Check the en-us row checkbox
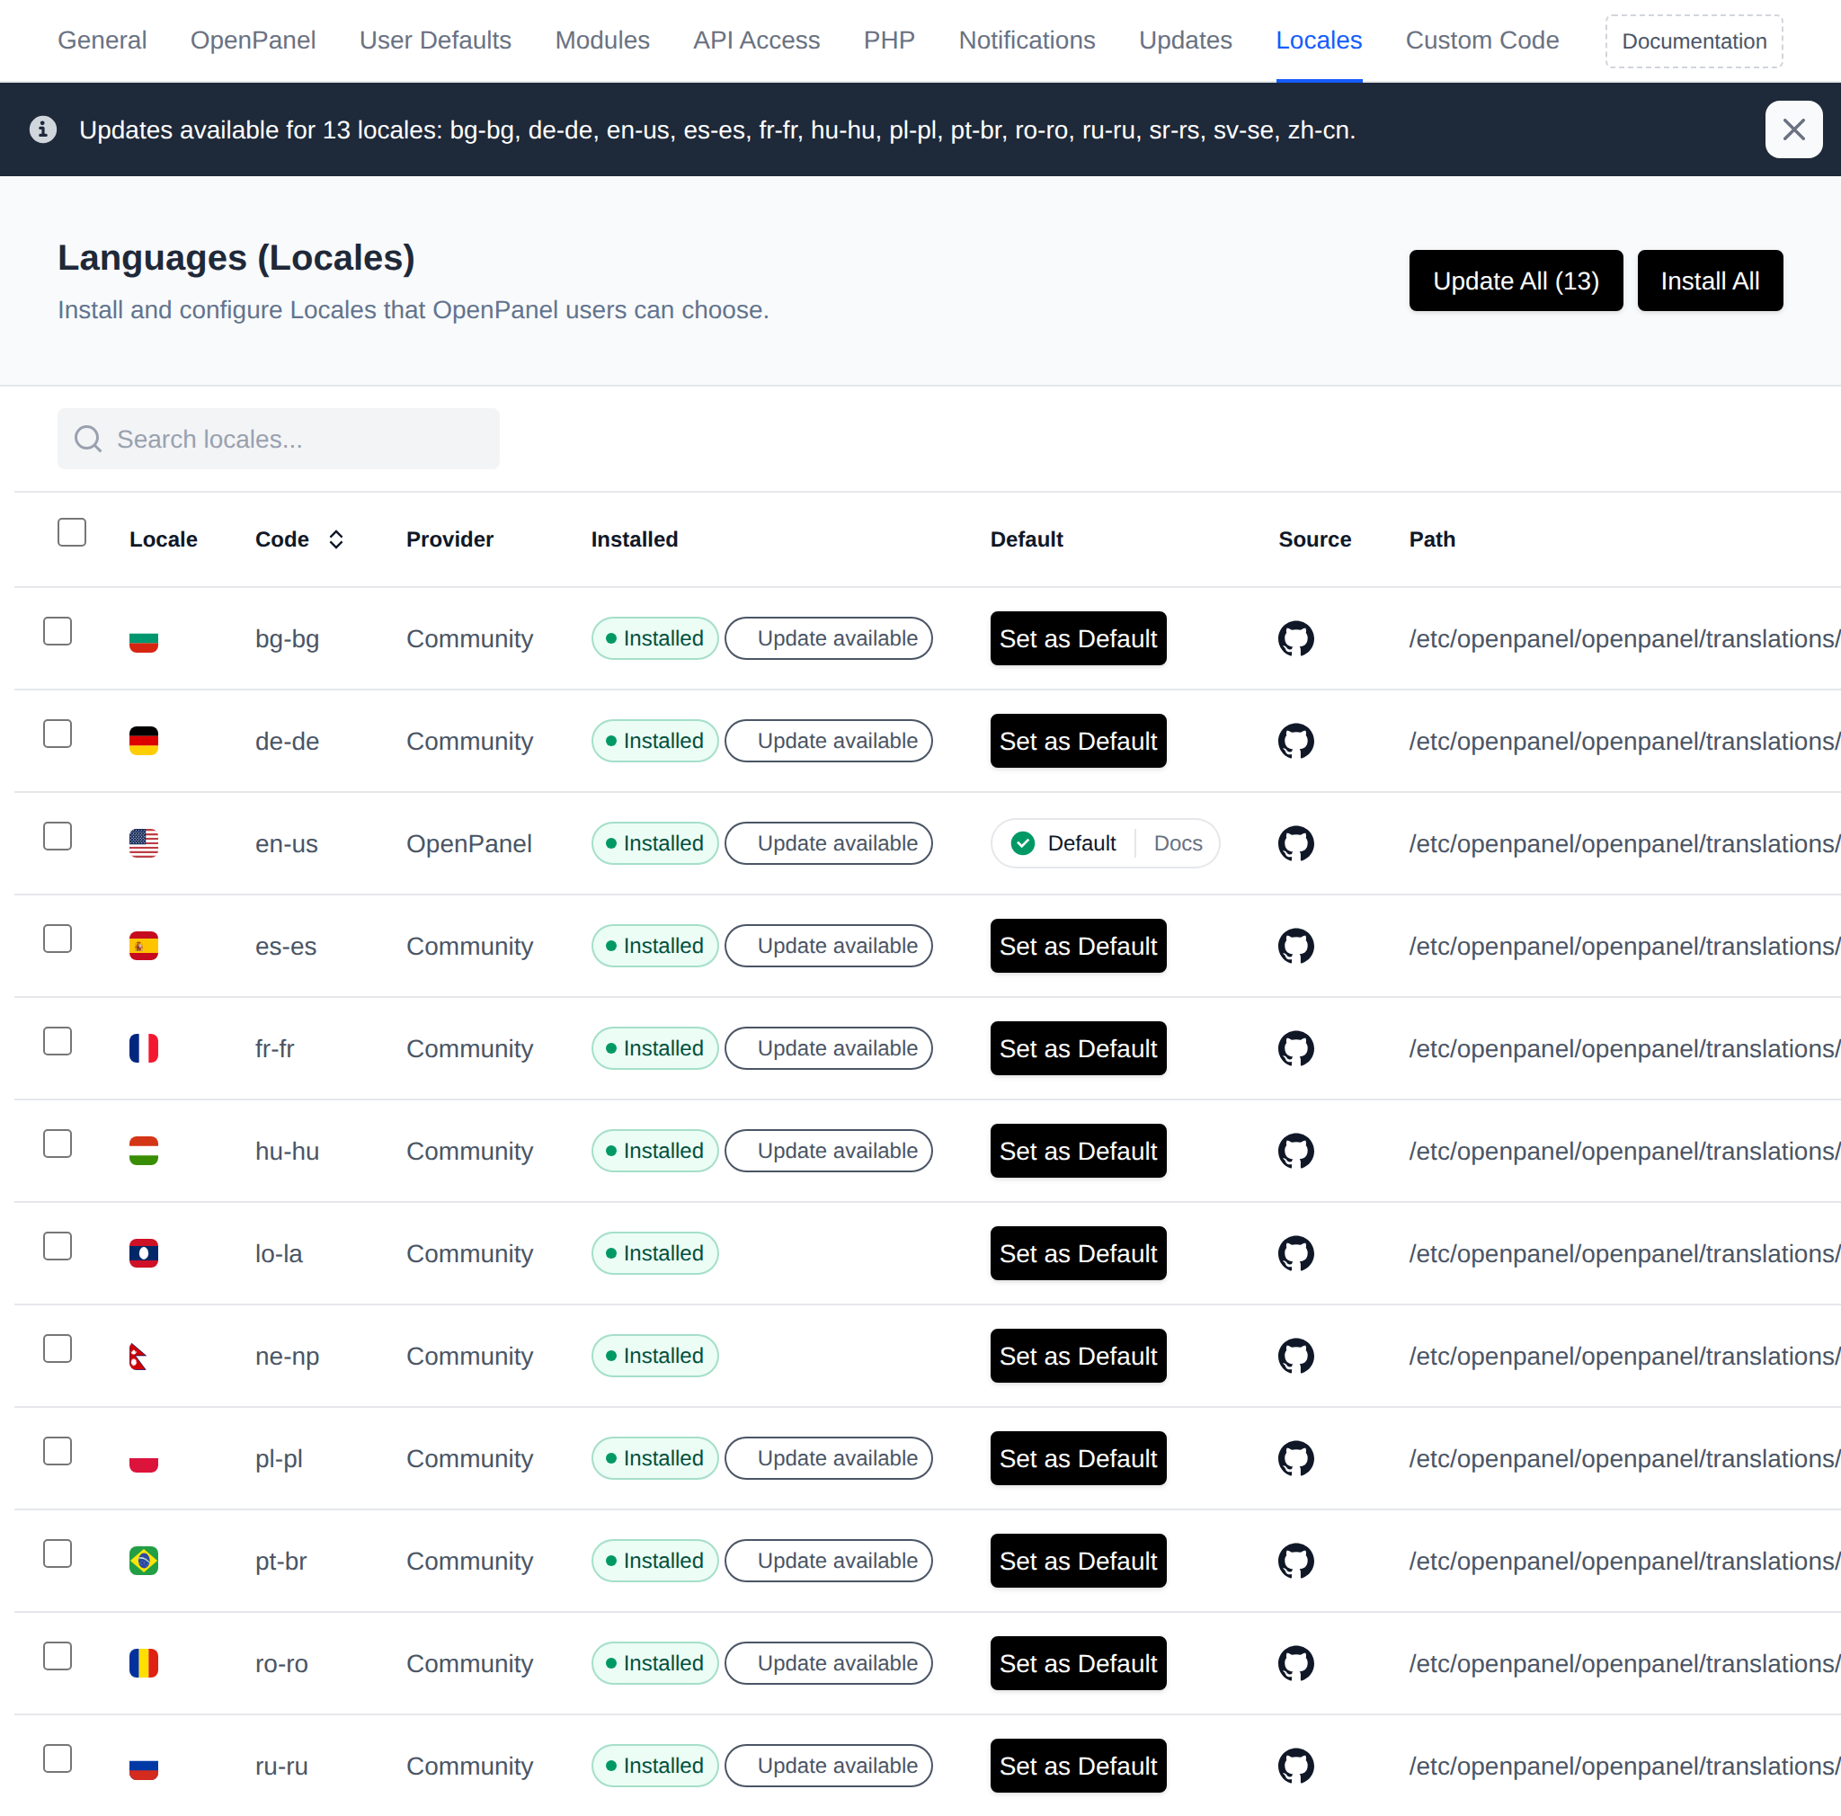This screenshot has height=1816, width=1841. pos(58,835)
